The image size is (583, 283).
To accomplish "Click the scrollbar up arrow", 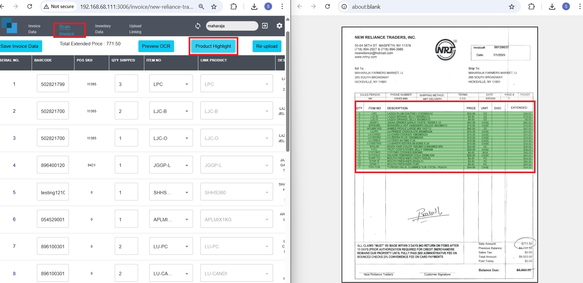I will click(288, 19).
